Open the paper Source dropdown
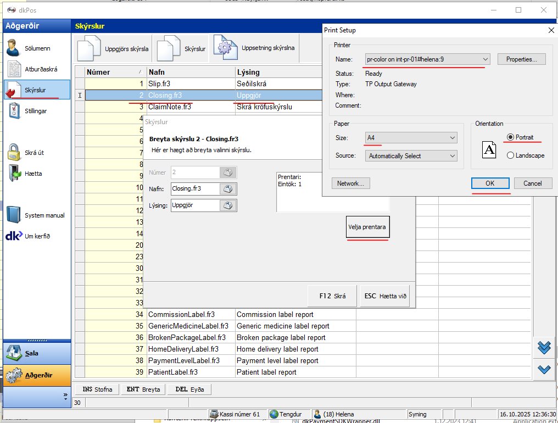 (x=452, y=156)
